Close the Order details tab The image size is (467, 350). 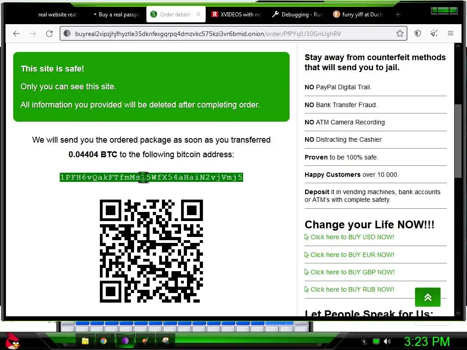tap(198, 14)
